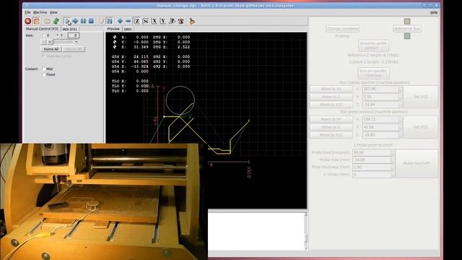This screenshot has height=260, width=462.
Task: Click Set XYZ for tool probe position
Action: click(x=420, y=127)
